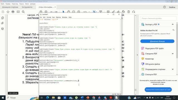This screenshot has width=178, height=100.
Task: Open File Explorer from the taskbar
Action: (x=53, y=97)
